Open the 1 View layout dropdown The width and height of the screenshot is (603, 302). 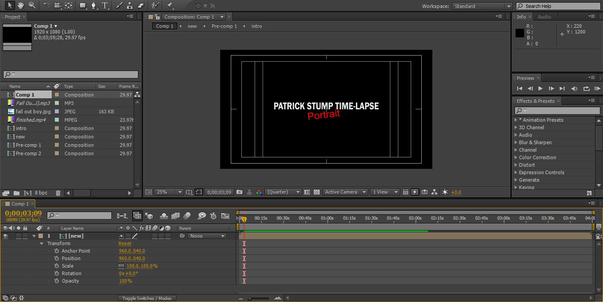385,192
